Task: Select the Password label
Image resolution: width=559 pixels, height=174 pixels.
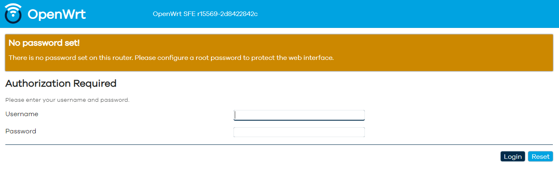Action: point(21,131)
